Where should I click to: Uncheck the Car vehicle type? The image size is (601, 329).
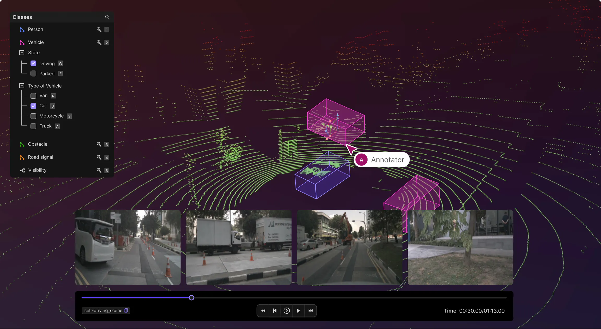click(x=33, y=106)
